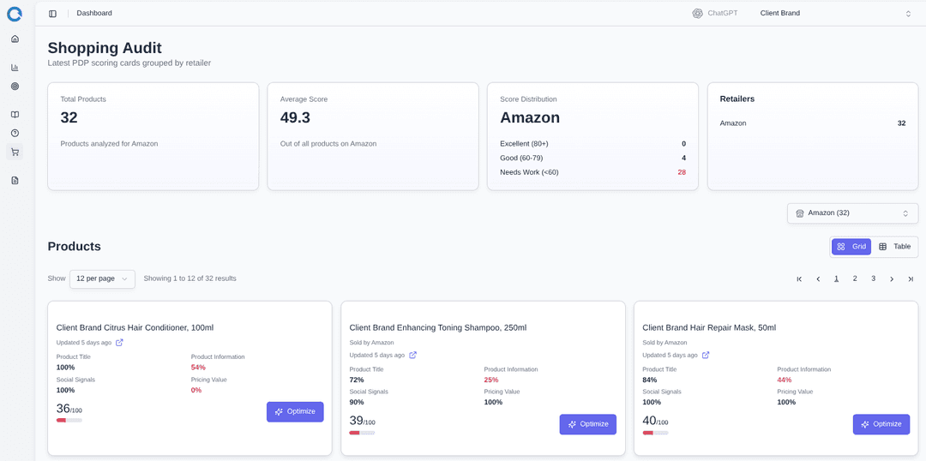Open external link for Citrus Hair Conditioner
This screenshot has width=926, height=461.
[119, 343]
